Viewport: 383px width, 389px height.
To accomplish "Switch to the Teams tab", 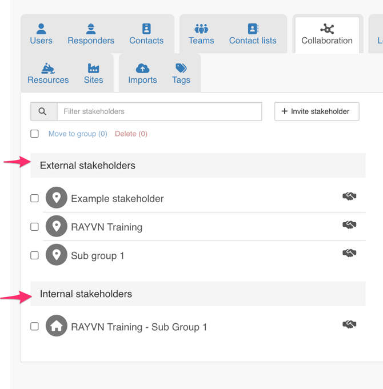I will coord(201,34).
